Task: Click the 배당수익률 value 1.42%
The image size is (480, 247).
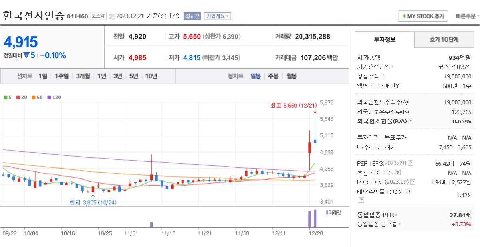Action: [x=464, y=195]
